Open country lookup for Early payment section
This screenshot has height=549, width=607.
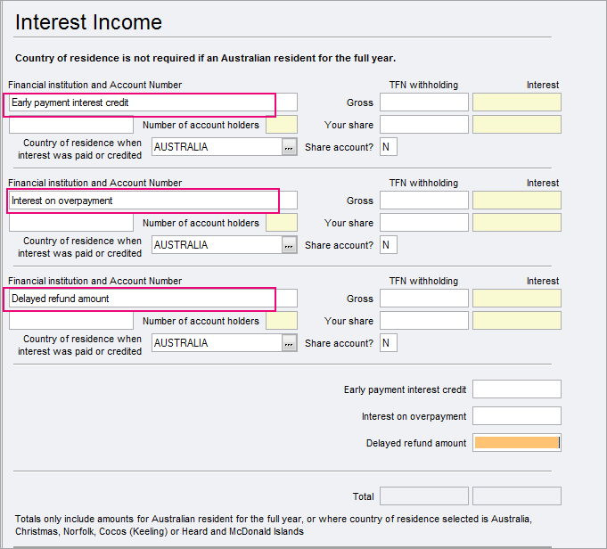[x=289, y=147]
